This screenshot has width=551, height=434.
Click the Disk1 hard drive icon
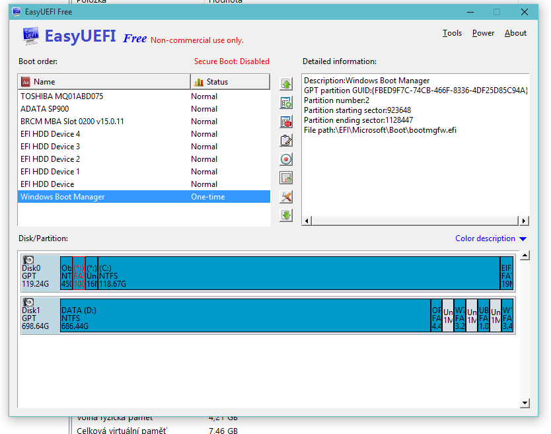click(x=28, y=302)
